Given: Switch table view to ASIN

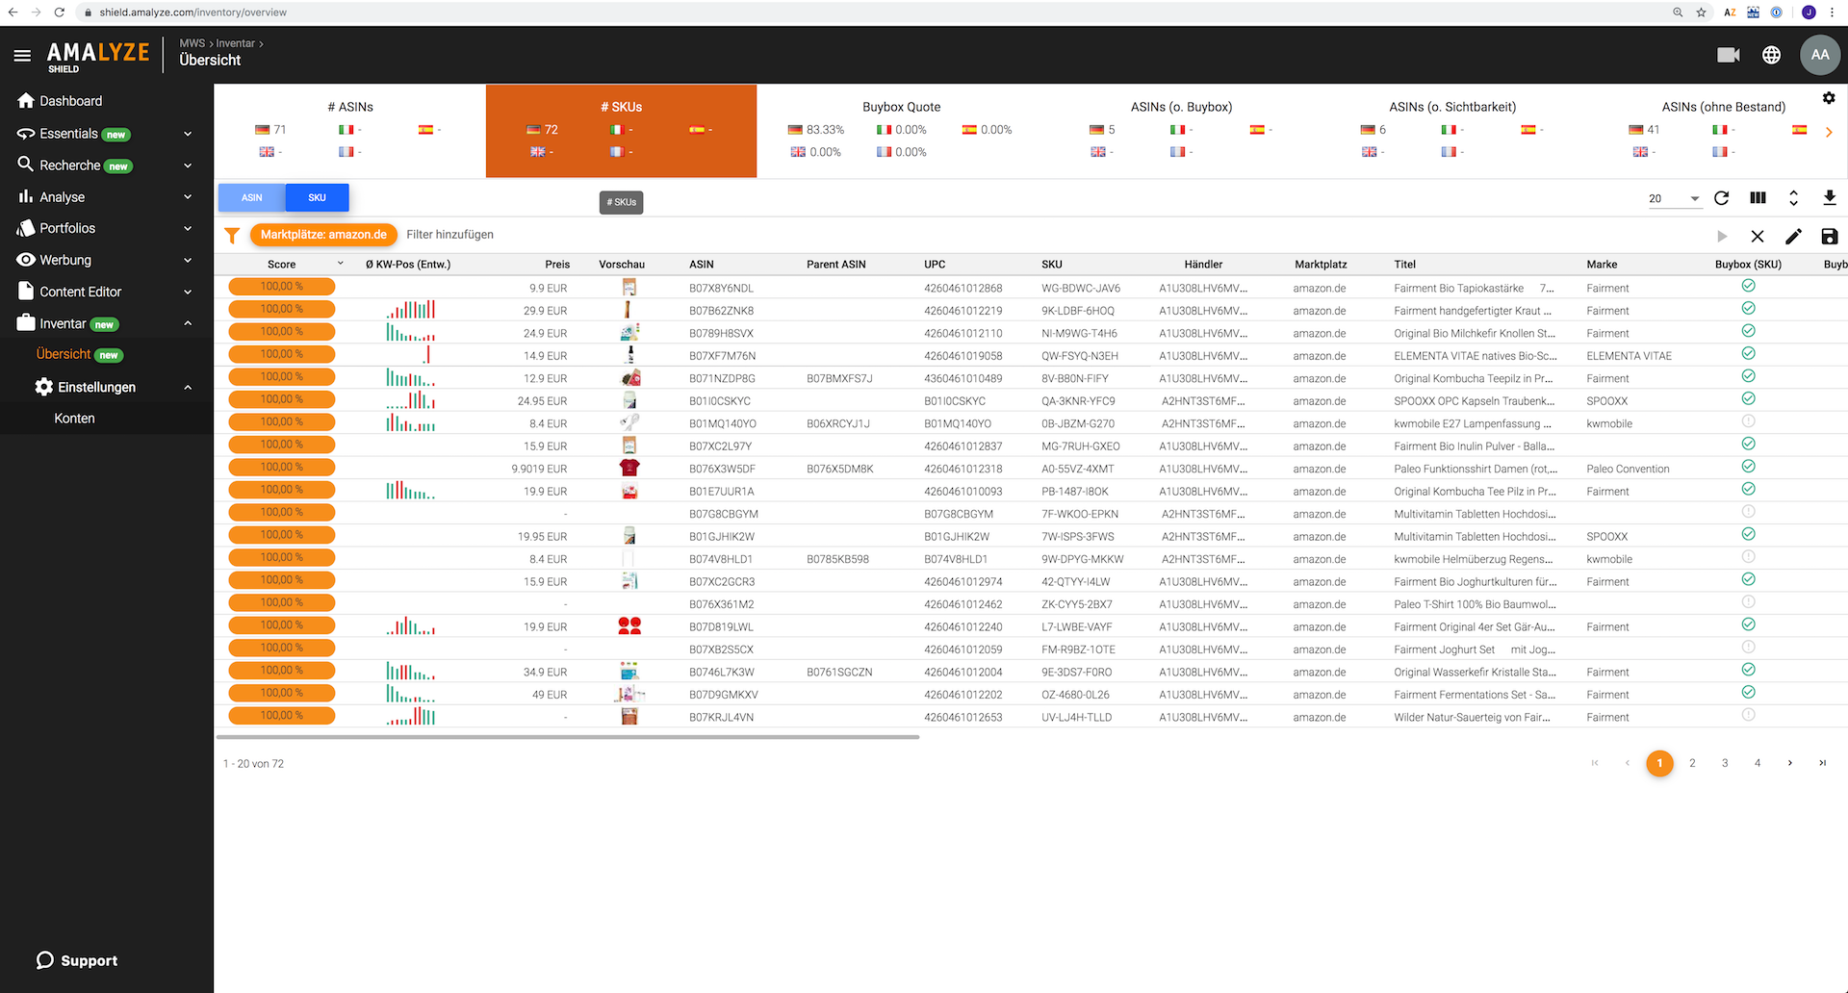Looking at the screenshot, I should coord(251,197).
